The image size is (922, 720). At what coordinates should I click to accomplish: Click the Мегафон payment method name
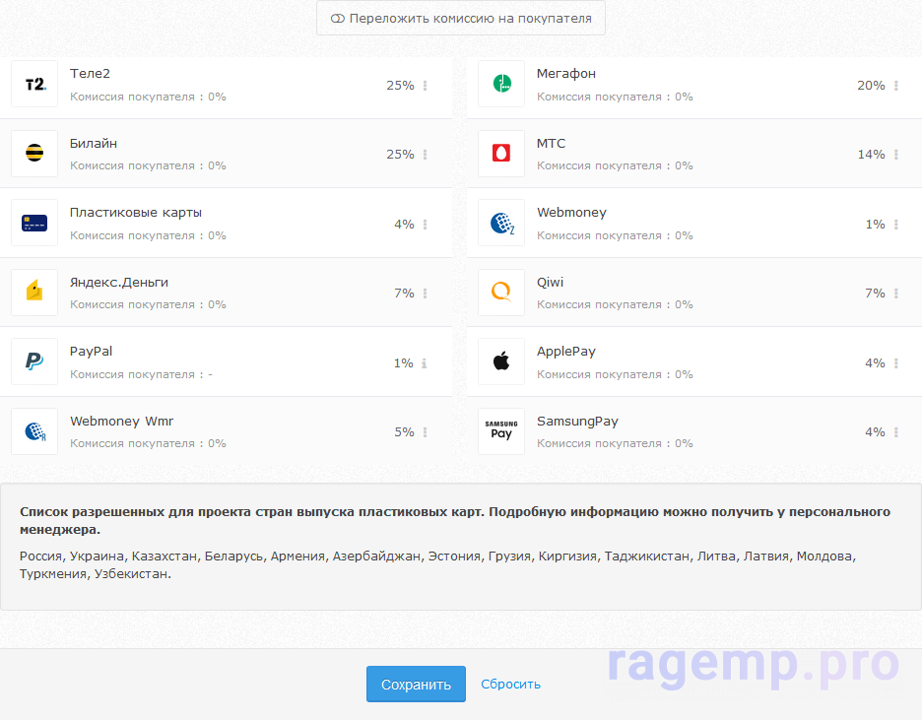click(566, 74)
